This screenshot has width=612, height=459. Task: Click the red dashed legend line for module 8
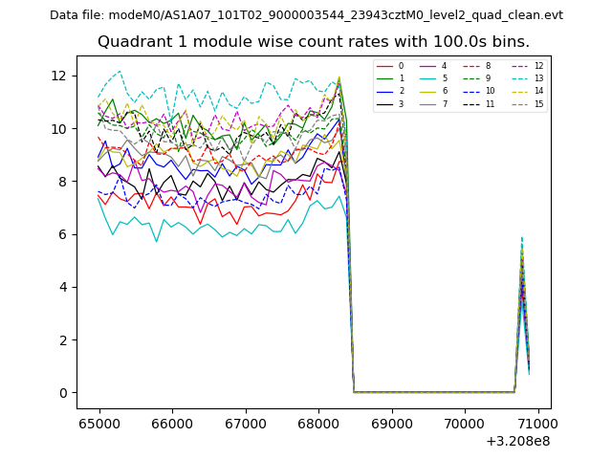click(x=472, y=66)
